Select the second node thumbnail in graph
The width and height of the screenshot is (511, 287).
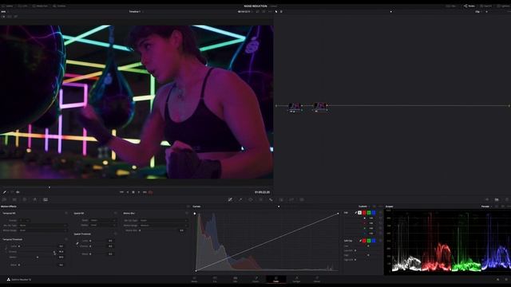pos(319,106)
